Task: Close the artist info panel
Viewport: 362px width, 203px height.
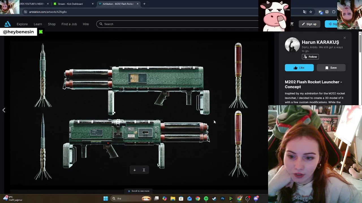Action: 344,38
